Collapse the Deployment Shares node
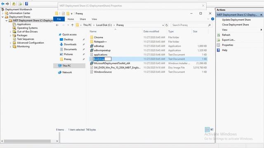The height and width of the screenshot is (148, 264). tap(2, 17)
